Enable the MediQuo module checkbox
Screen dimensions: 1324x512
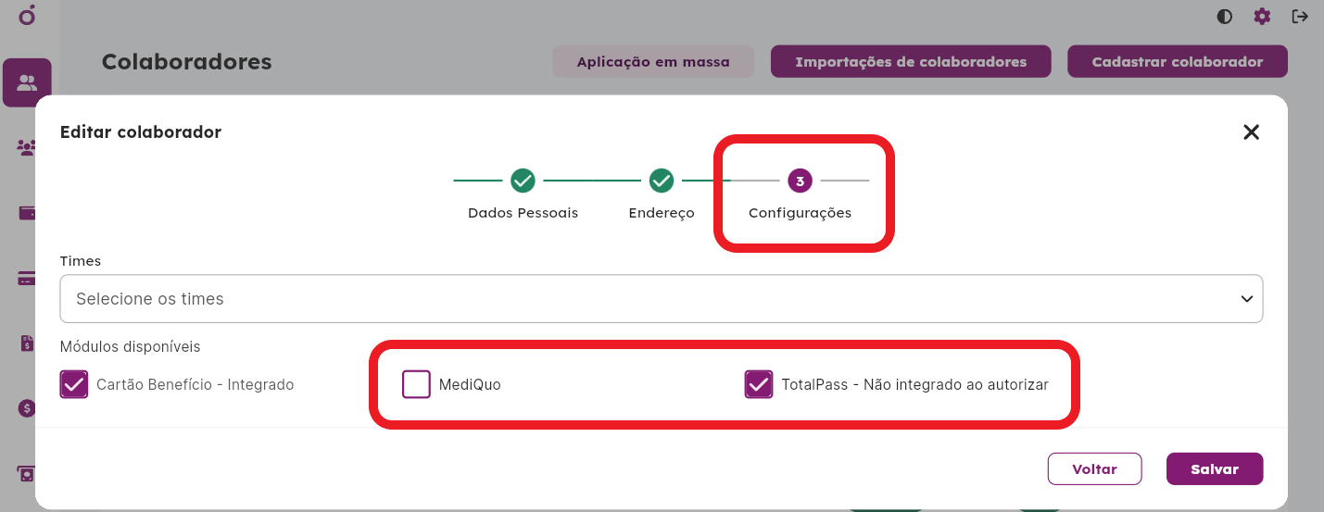[x=416, y=384]
